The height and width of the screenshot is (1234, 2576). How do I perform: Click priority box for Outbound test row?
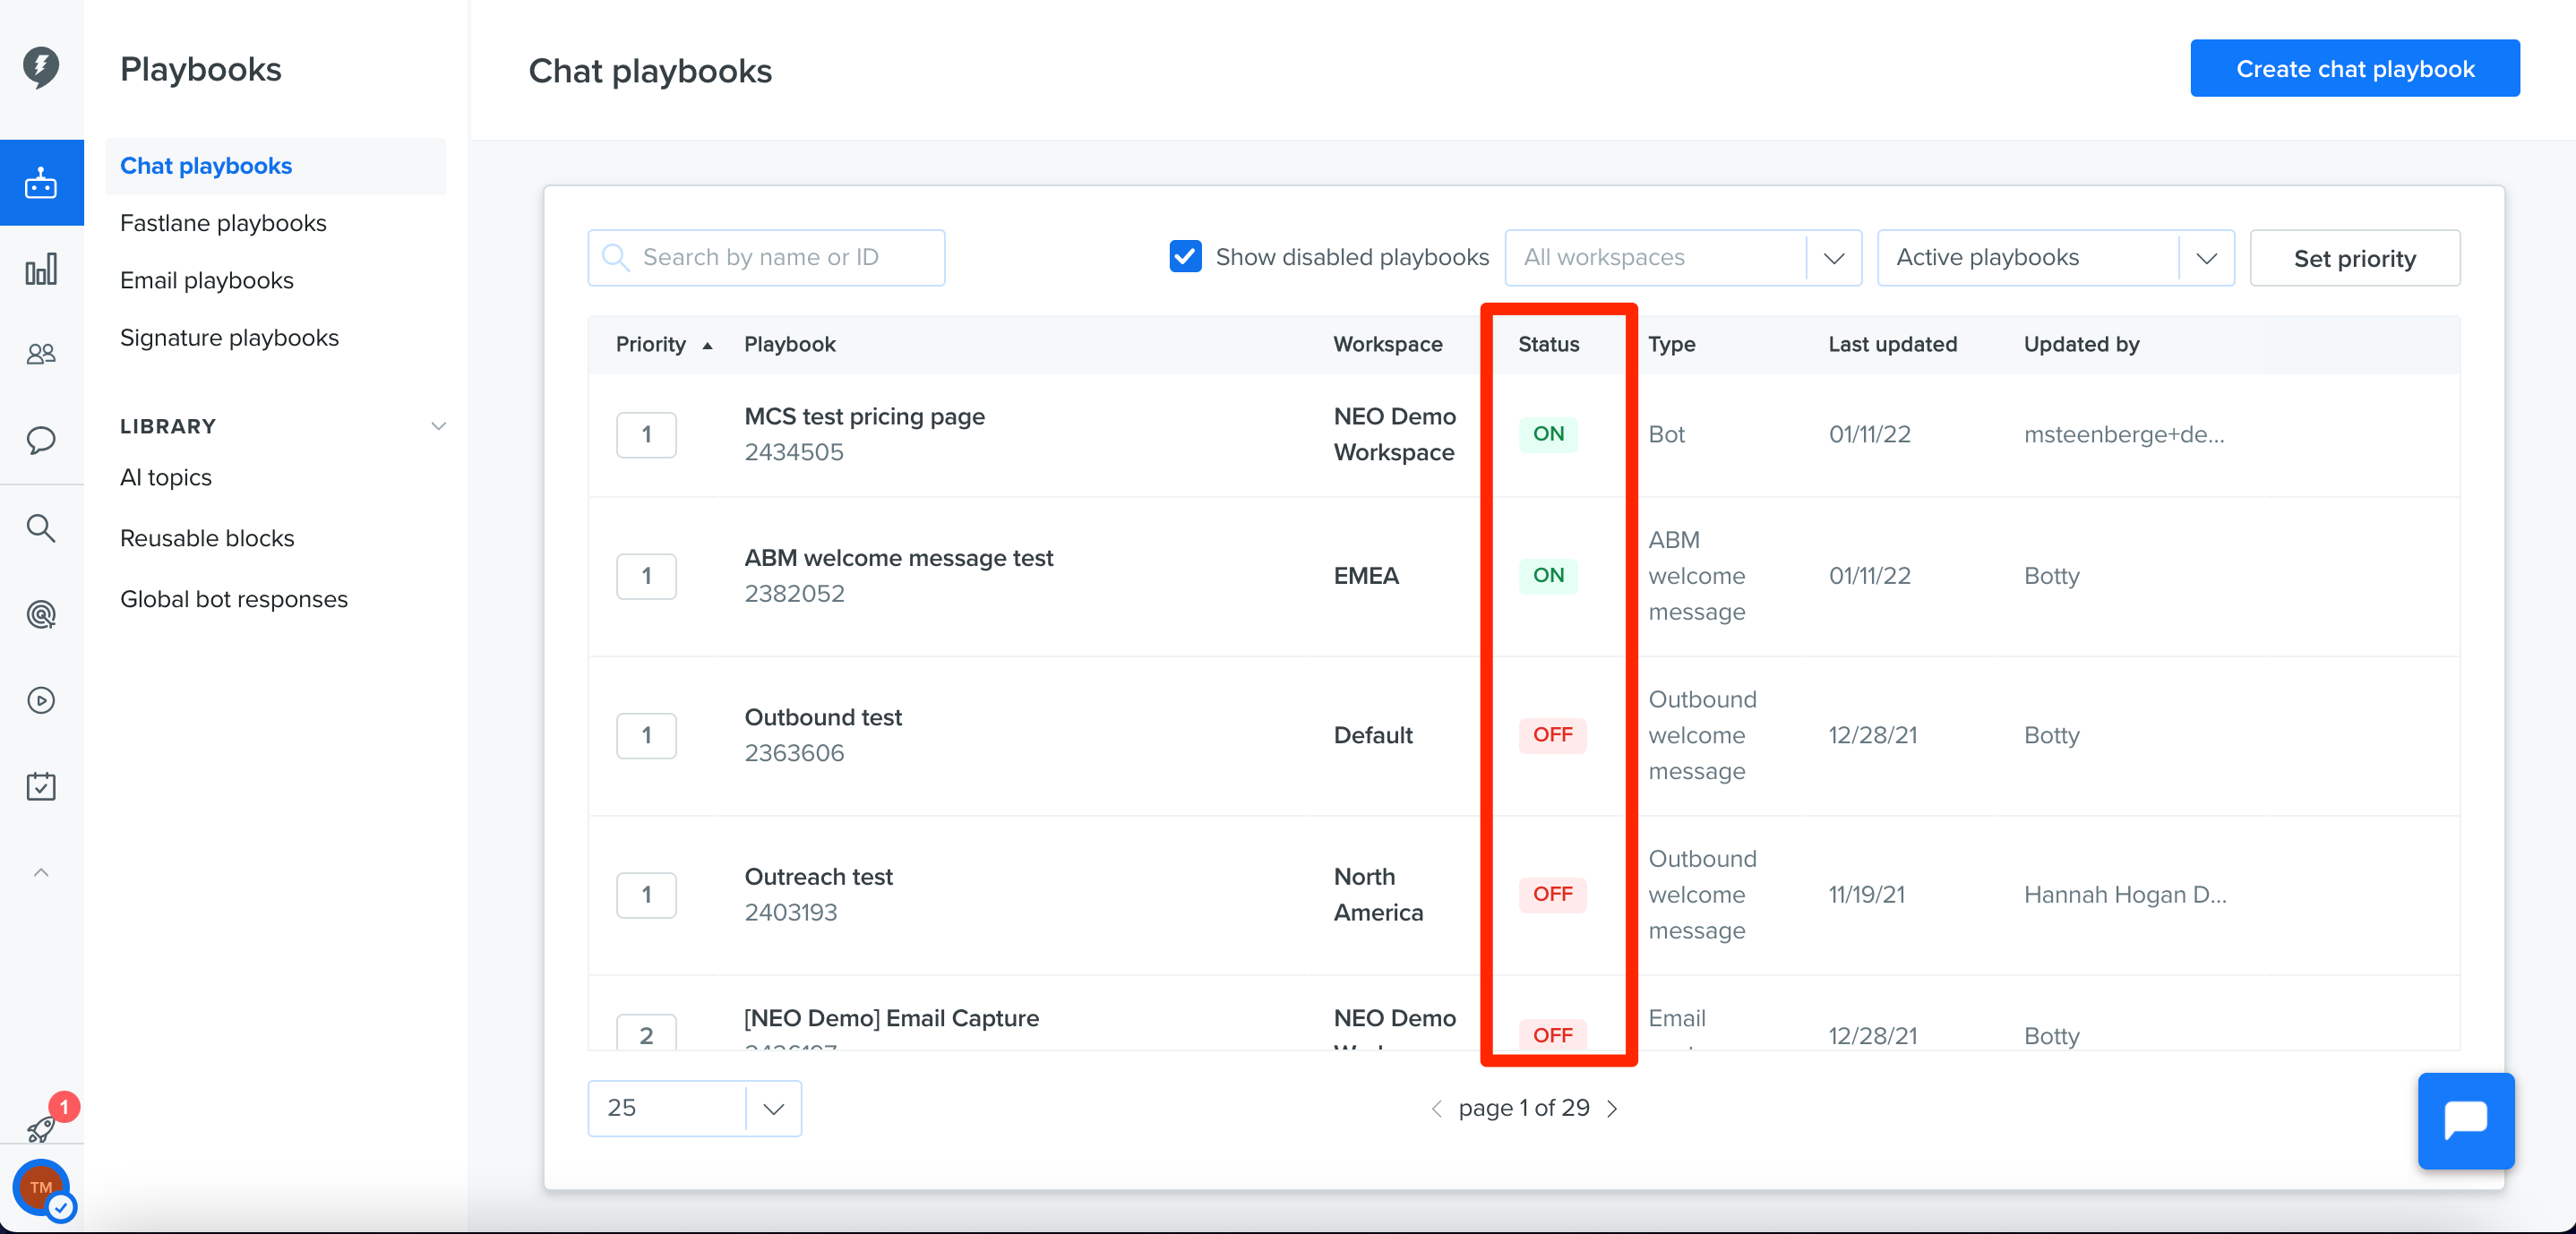[646, 735]
